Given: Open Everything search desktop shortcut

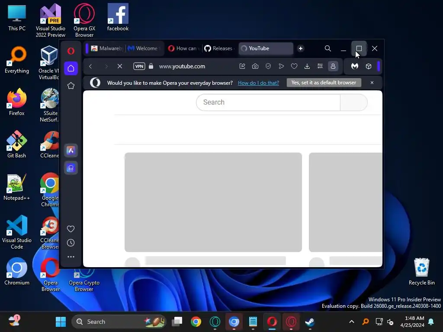Looking at the screenshot, I should point(17,60).
